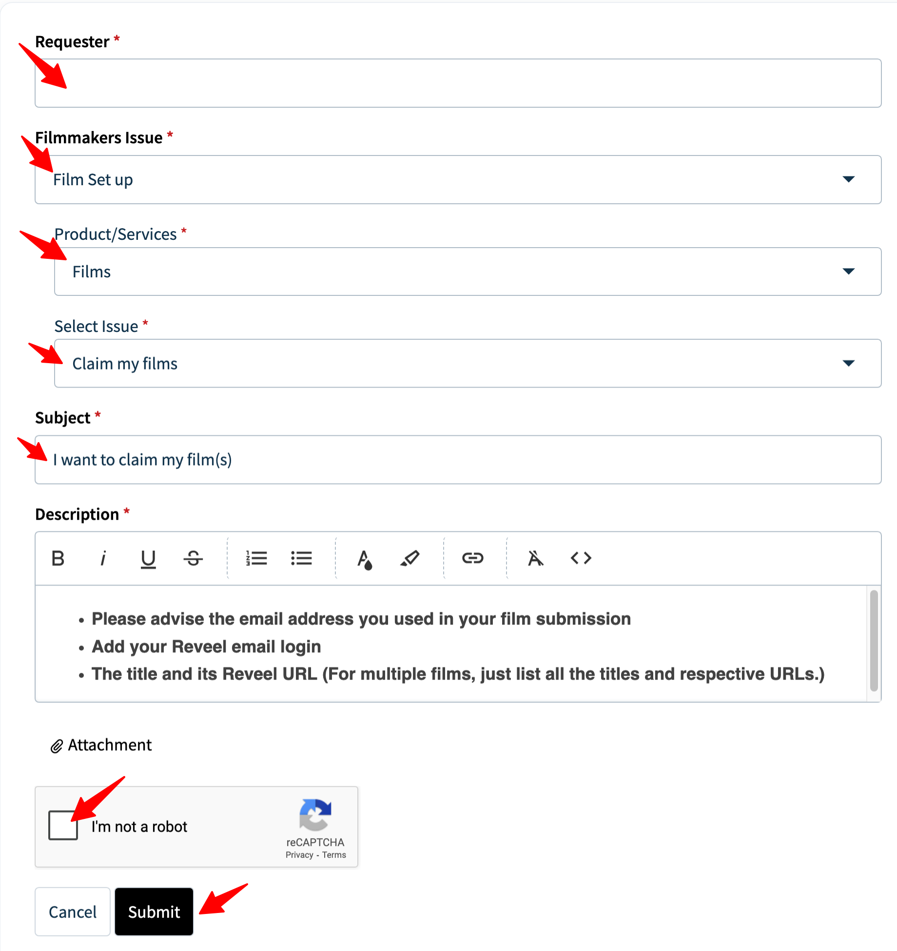Toggle italic formatting in description editor
Viewport: 897px width, 951px height.
[x=103, y=558]
